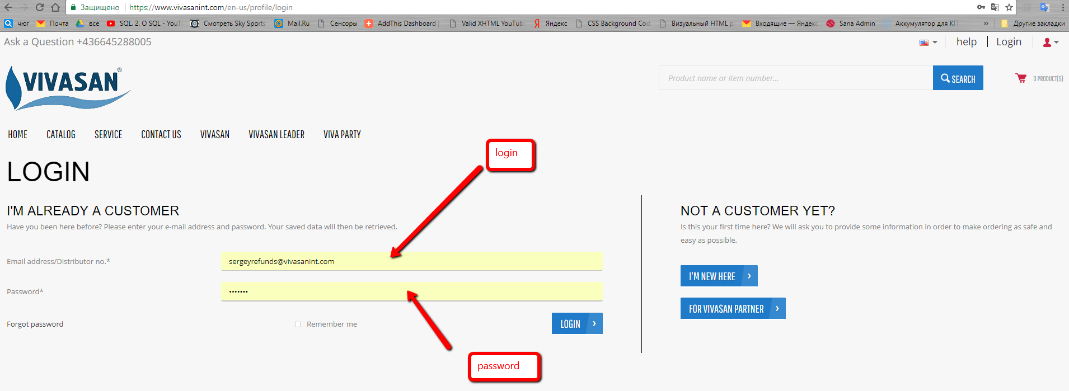Tick the Remember me checkbox
1069x391 pixels.
298,324
